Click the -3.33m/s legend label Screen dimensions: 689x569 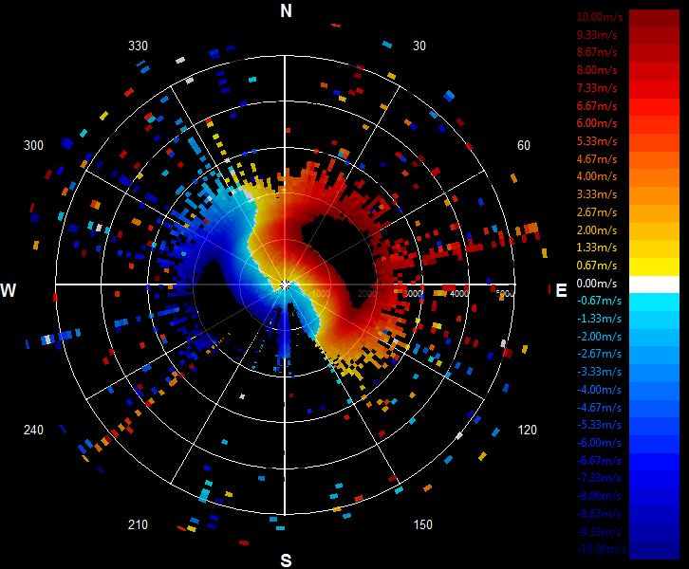[x=599, y=372]
